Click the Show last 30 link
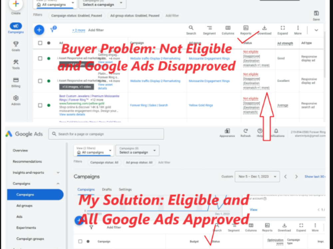Image resolution: width=333 pixels, height=249 pixels. tap(315, 177)
